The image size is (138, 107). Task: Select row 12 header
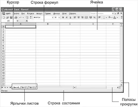(x=3, y=57)
